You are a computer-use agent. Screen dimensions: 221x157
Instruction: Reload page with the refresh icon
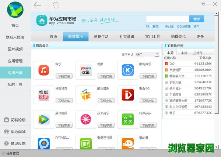[56, 6]
